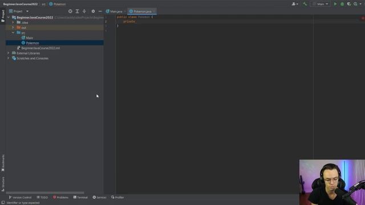Select Pokemon class in project tree

pos(33,43)
